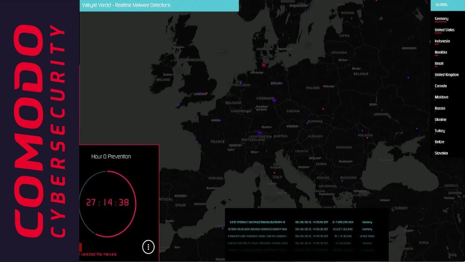Click the IP address 217.246.254.XXX
Image resolution: width=465 pixels, height=262 pixels.
(343, 222)
